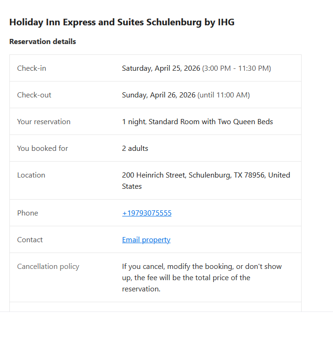
Task: Click the 2 adults value
Action: [x=135, y=149]
